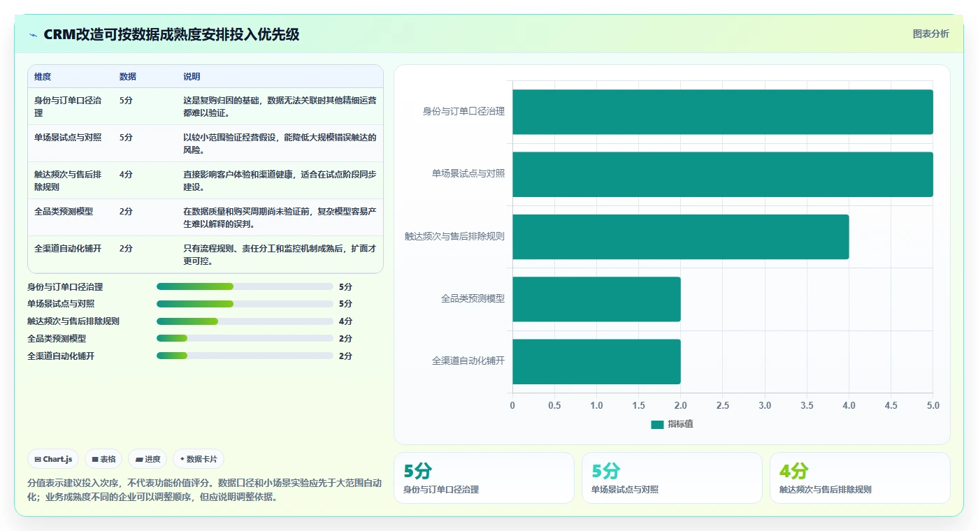Select the 数据 column header
Image resolution: width=978 pixels, height=531 pixels.
point(128,77)
